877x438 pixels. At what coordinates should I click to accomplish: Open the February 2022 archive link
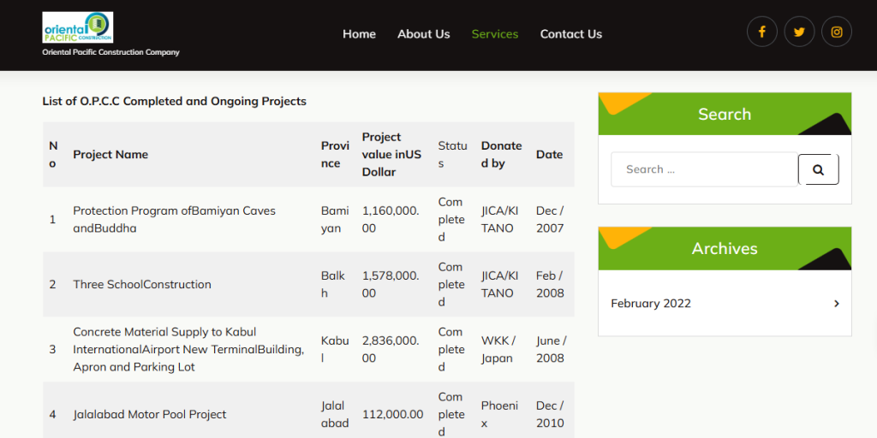pyautogui.click(x=651, y=304)
